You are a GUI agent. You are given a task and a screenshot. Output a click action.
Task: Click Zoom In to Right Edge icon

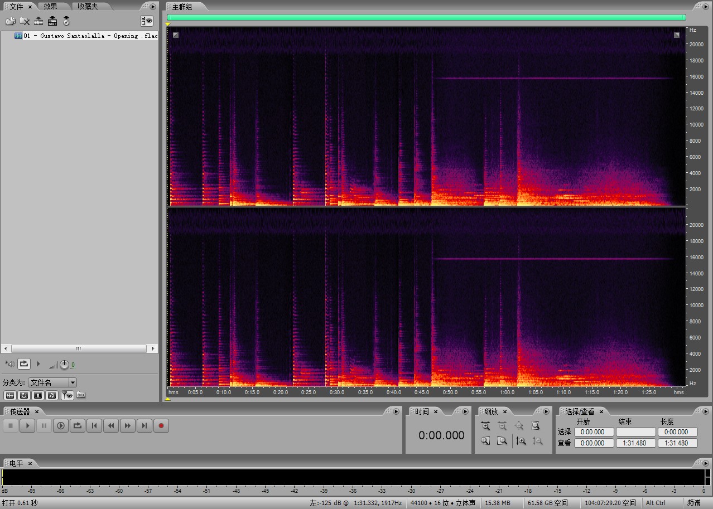pyautogui.click(x=502, y=441)
